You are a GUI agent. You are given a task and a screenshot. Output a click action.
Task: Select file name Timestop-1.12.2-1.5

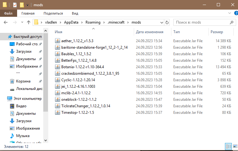pos(77,113)
